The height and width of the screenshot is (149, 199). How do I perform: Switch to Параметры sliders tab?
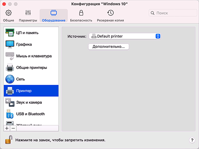[28, 15]
